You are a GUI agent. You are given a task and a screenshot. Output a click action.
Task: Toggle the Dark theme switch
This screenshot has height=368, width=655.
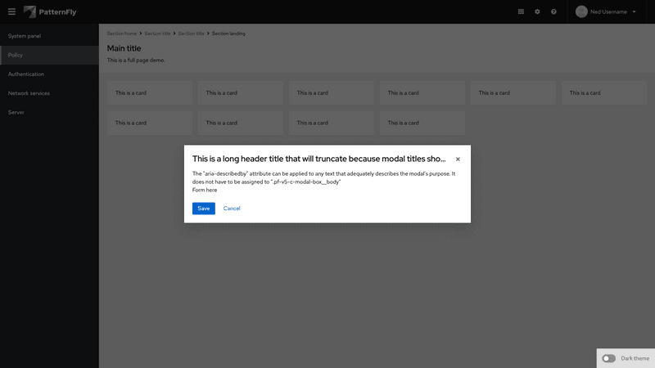(608, 358)
